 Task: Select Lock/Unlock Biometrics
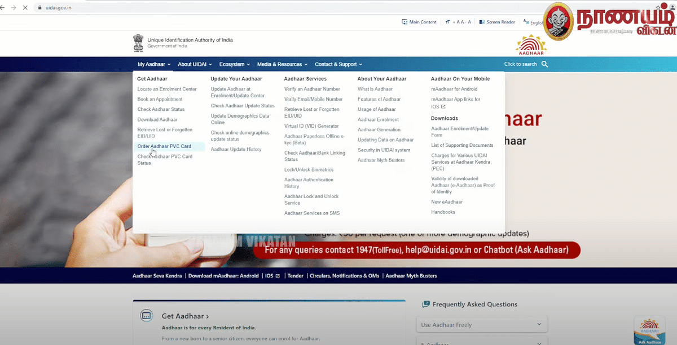[x=309, y=169]
